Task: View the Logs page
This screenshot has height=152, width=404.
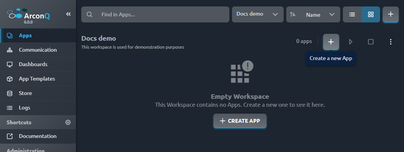Action: 38,108
